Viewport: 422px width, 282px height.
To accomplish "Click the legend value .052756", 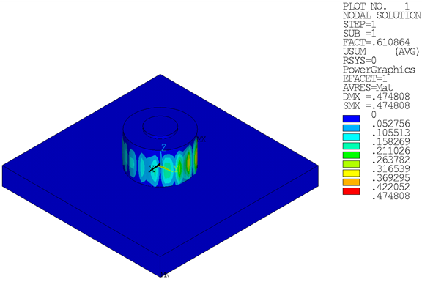I will [x=390, y=124].
